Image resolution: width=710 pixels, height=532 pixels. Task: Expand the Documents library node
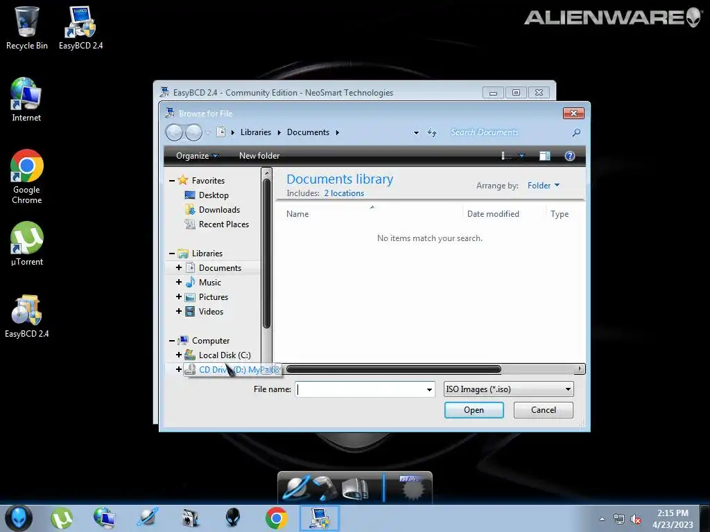179,268
